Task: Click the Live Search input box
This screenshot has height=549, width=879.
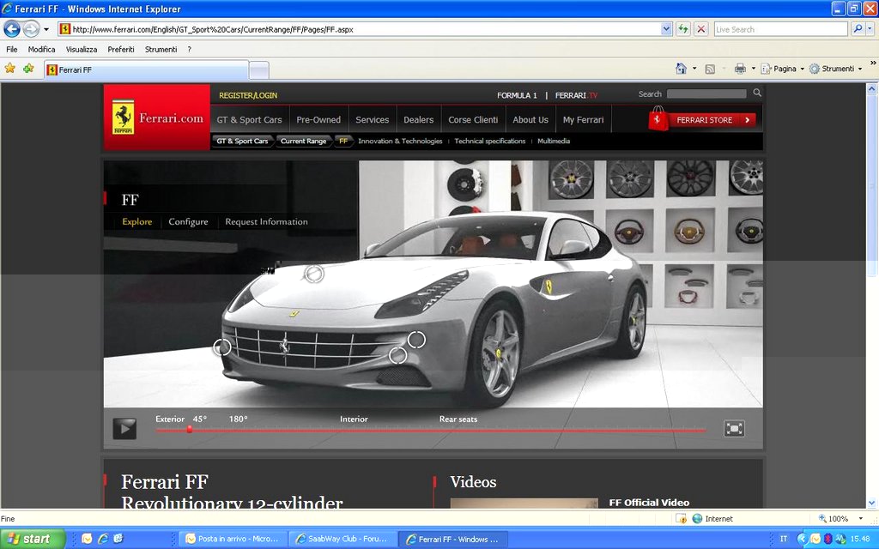Action: tap(780, 29)
